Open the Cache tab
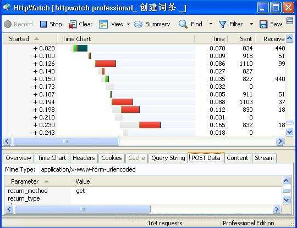The height and width of the screenshot is (228, 297). point(136,158)
